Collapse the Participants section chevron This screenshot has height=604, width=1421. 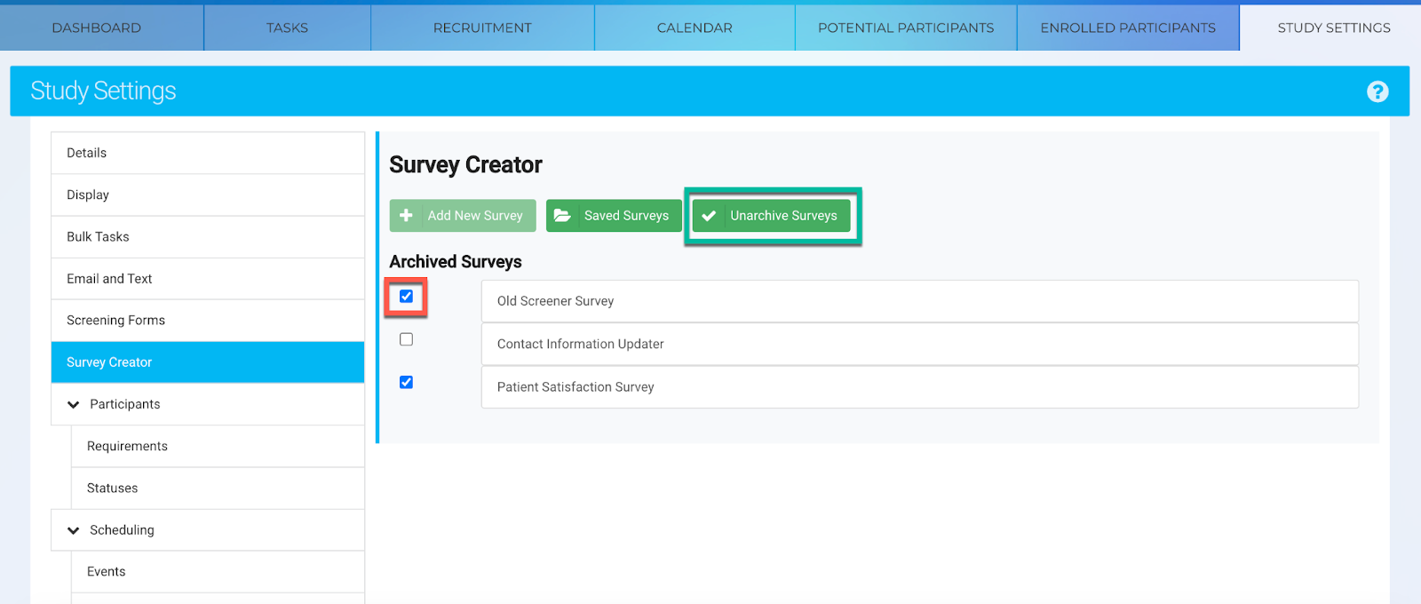point(74,405)
